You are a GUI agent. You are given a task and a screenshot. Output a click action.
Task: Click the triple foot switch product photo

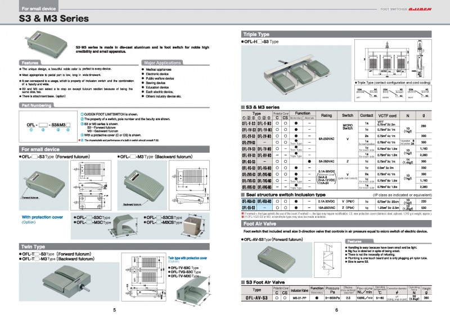296,74
